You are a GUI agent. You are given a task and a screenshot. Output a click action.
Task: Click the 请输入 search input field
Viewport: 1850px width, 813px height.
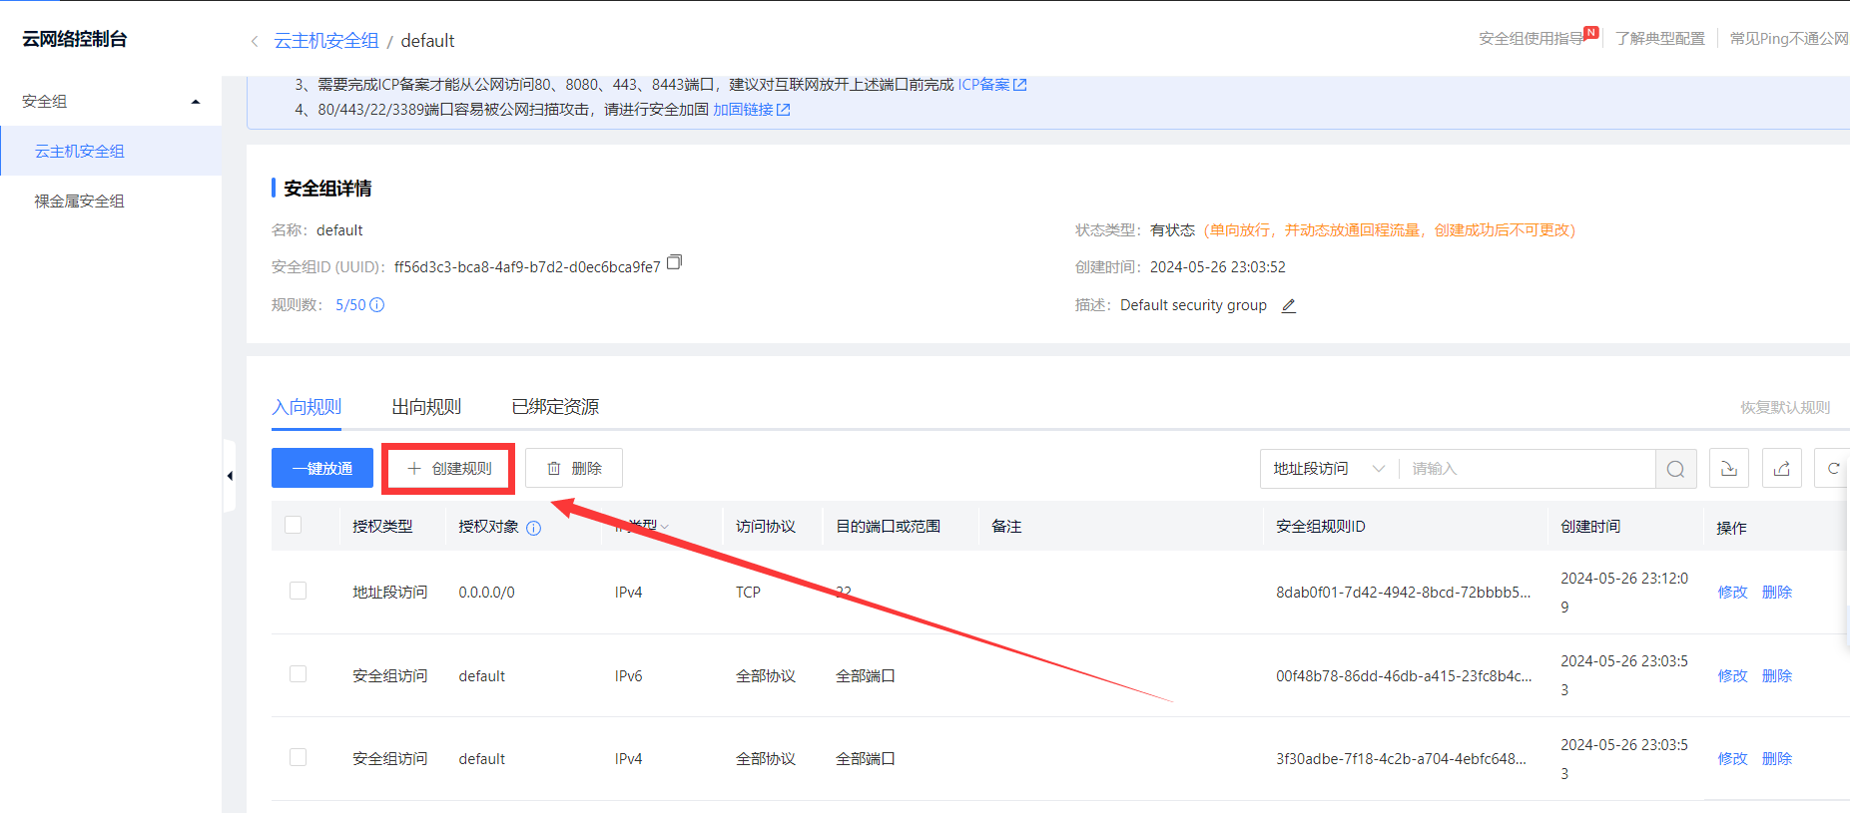[x=1527, y=469]
